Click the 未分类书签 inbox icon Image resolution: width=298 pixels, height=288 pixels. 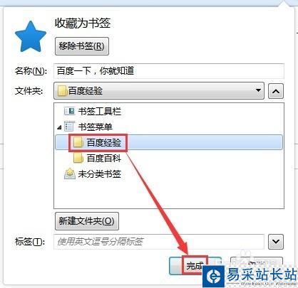pyautogui.click(x=70, y=174)
